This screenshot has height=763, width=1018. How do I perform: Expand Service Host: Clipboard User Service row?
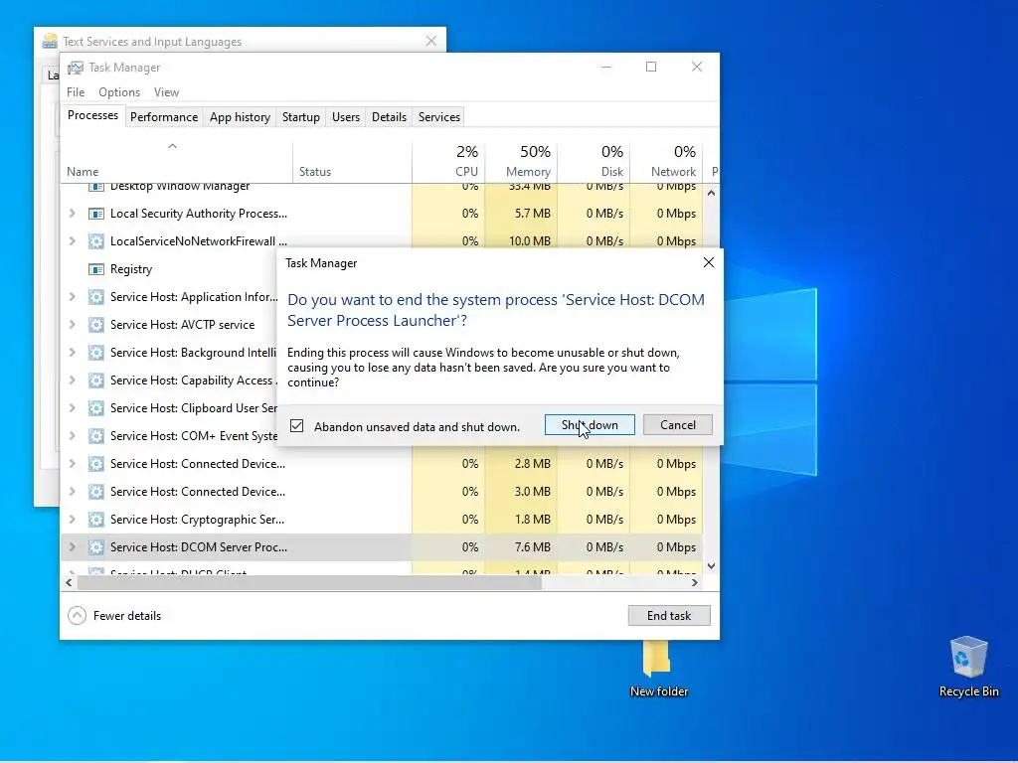[72, 408]
